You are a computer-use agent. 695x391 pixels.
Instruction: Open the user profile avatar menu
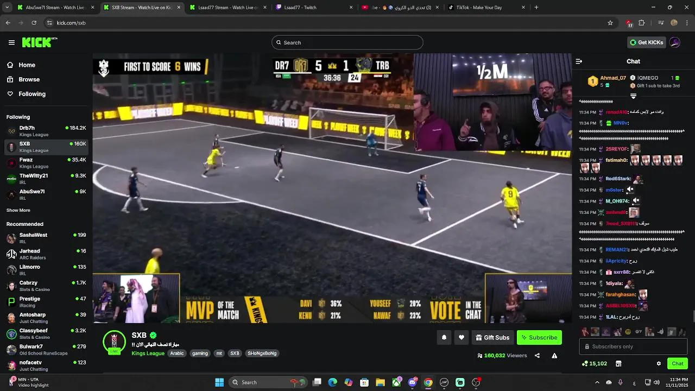point(675,42)
